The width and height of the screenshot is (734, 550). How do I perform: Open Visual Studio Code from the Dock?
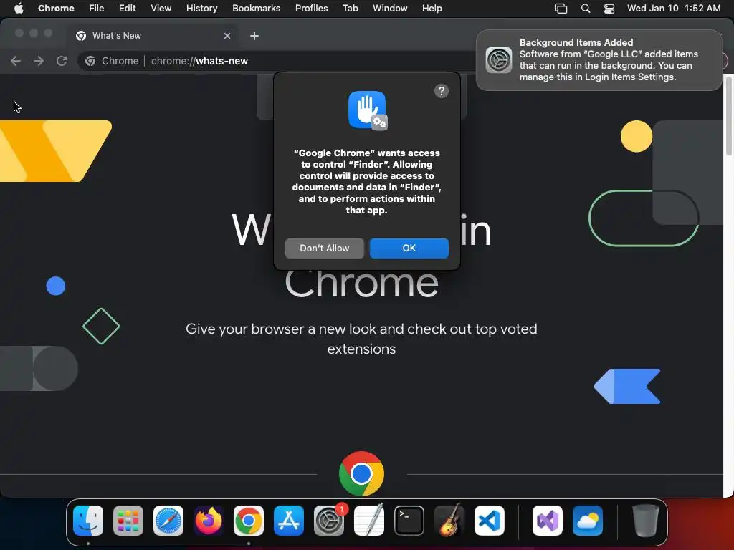489,521
